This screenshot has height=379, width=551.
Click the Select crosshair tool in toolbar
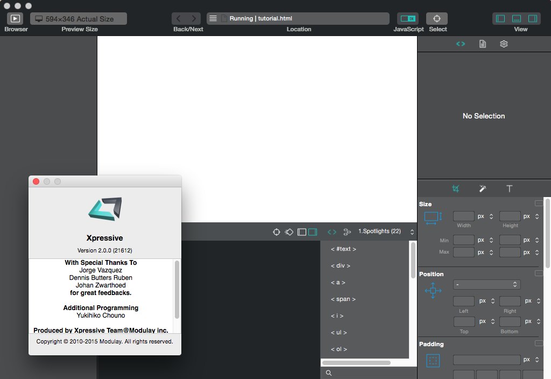[x=436, y=19]
